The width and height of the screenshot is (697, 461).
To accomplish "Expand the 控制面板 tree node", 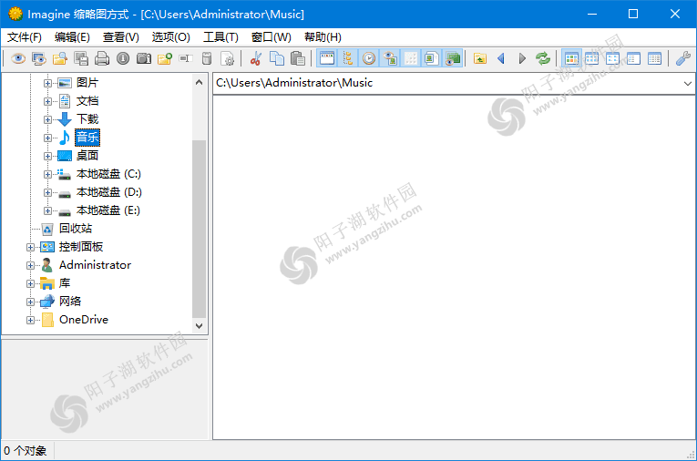I will 31,247.
